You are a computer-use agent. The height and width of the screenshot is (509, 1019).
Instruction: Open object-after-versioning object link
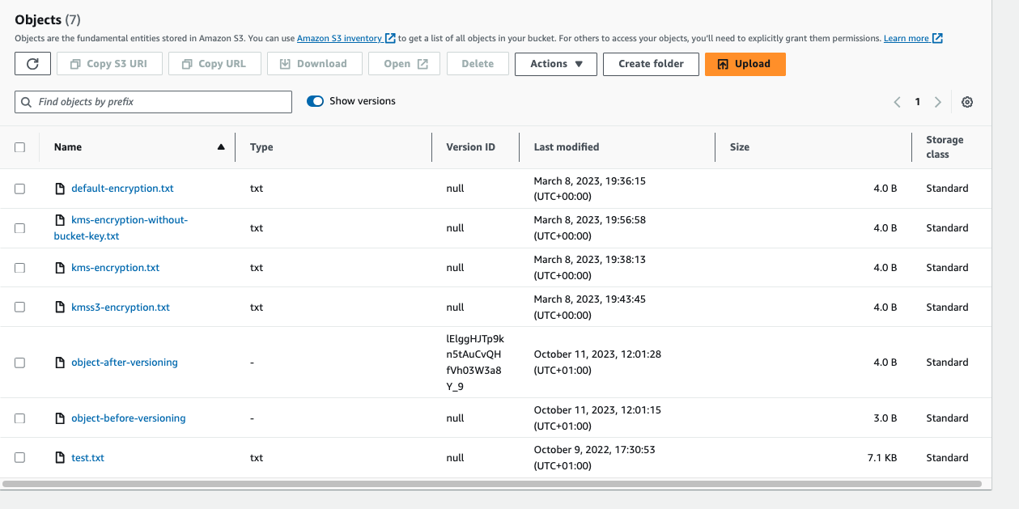[125, 363]
